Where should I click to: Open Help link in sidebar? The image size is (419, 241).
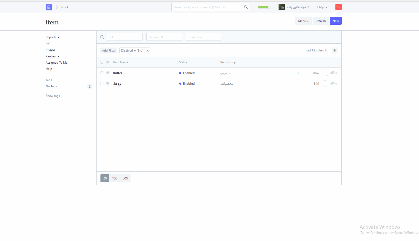[x=49, y=69]
